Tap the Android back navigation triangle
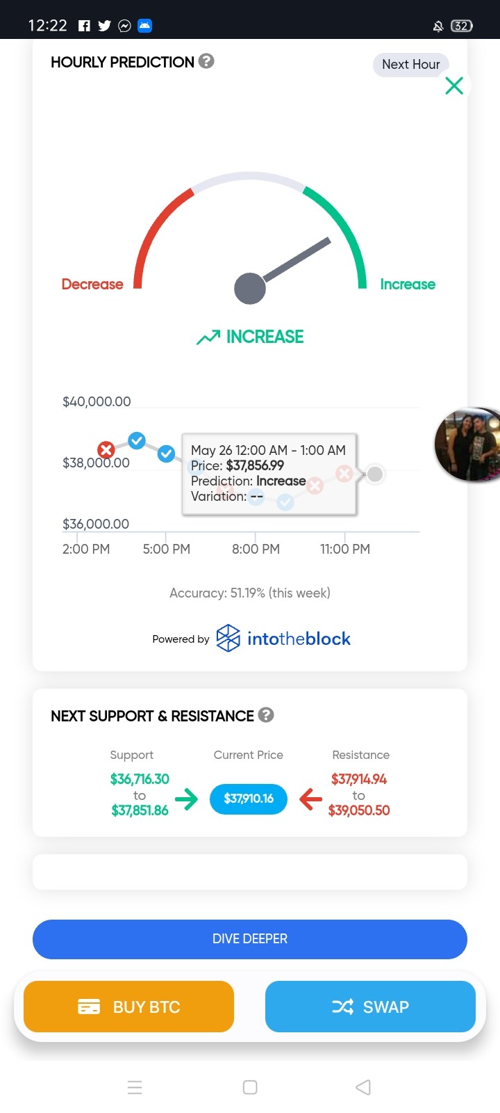The image size is (500, 1113). pyautogui.click(x=363, y=1087)
